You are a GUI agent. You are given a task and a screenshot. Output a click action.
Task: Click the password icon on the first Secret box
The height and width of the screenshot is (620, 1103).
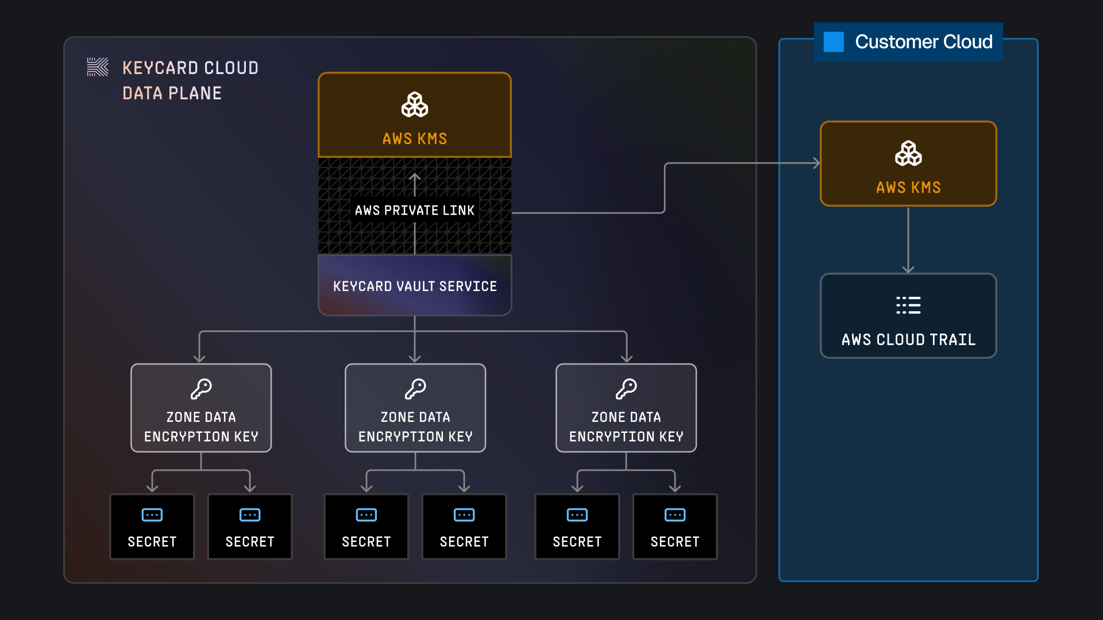point(152,514)
